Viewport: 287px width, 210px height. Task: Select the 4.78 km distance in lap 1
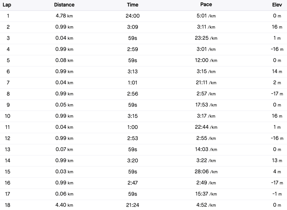pyautogui.click(x=64, y=16)
